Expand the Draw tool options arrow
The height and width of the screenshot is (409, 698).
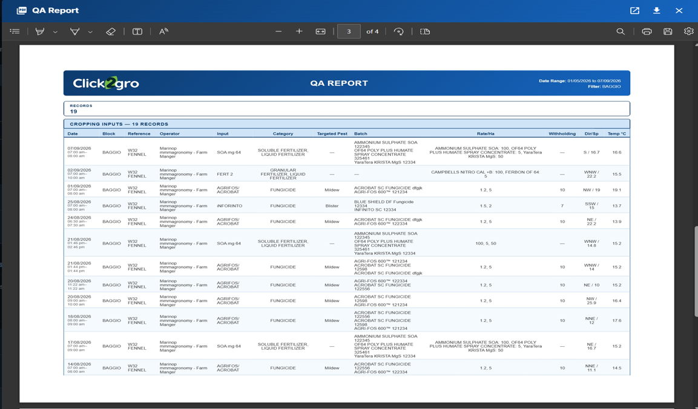(90, 32)
